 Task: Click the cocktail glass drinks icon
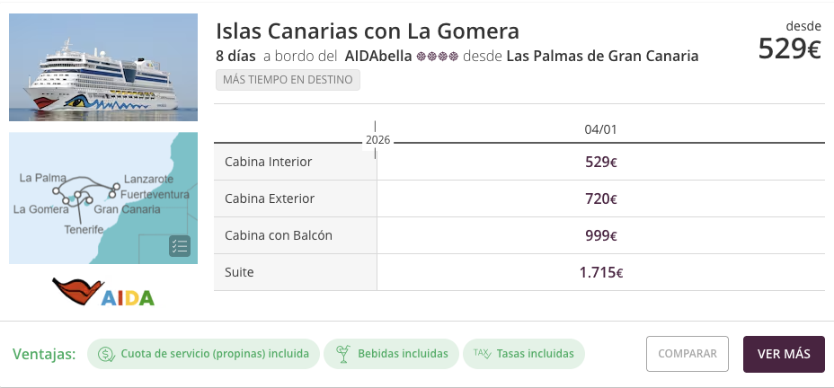point(342,354)
